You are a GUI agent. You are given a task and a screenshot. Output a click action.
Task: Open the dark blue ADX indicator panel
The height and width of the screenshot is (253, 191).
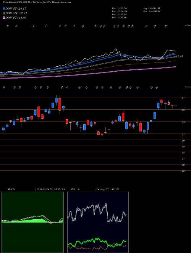pos(98,222)
